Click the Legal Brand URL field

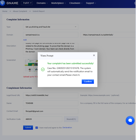[x=51, y=95]
